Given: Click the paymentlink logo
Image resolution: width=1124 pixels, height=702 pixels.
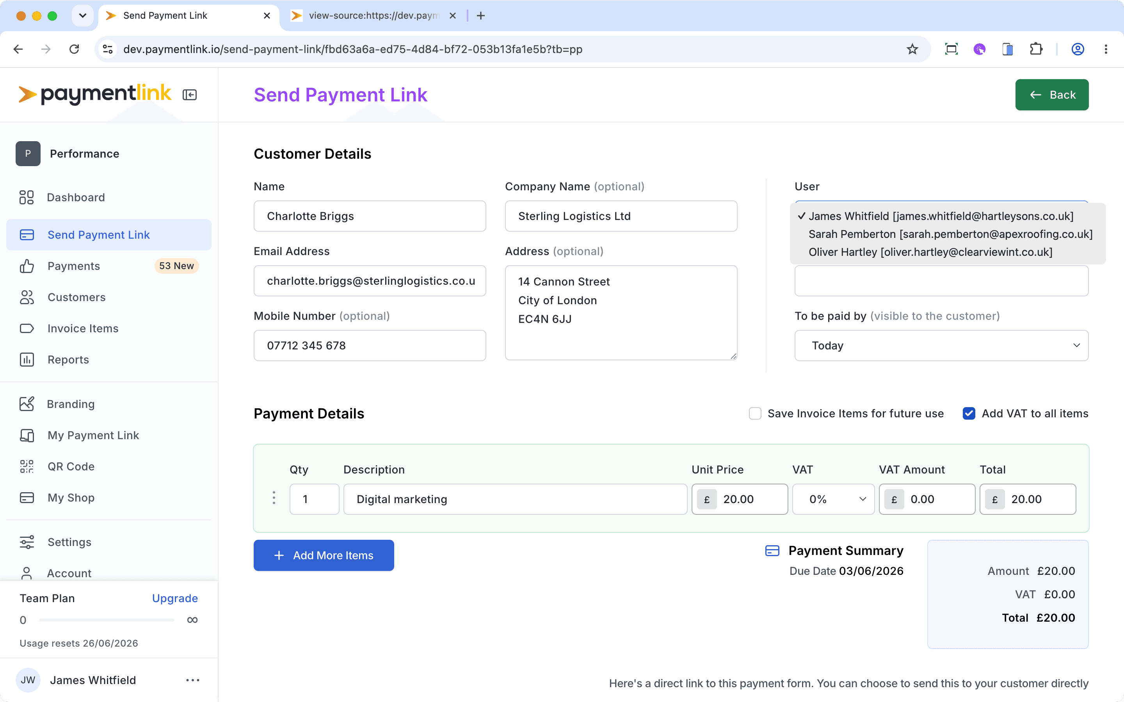Looking at the screenshot, I should pyautogui.click(x=95, y=94).
